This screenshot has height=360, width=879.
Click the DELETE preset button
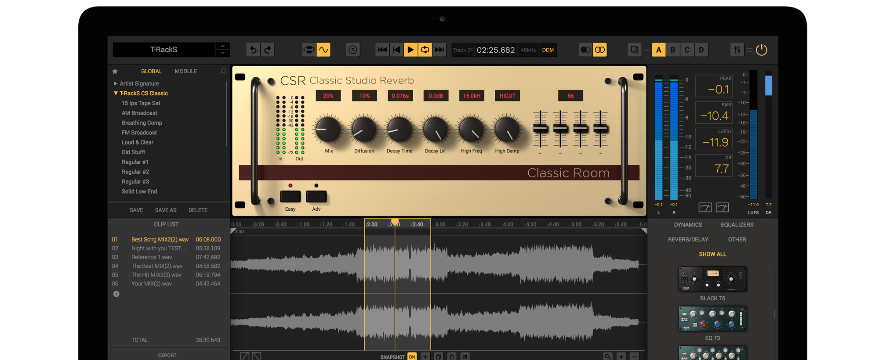(x=198, y=210)
